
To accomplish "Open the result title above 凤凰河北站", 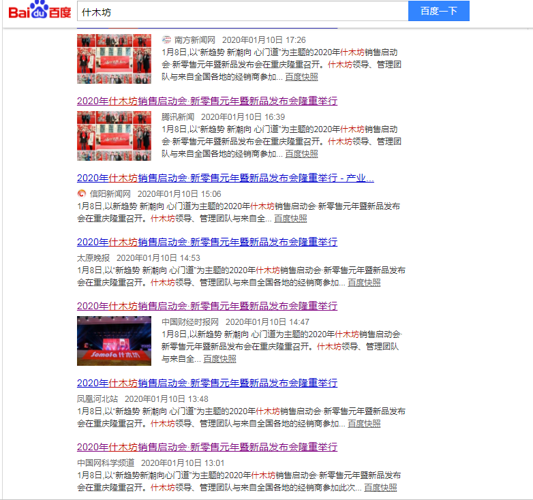I will (207, 383).
